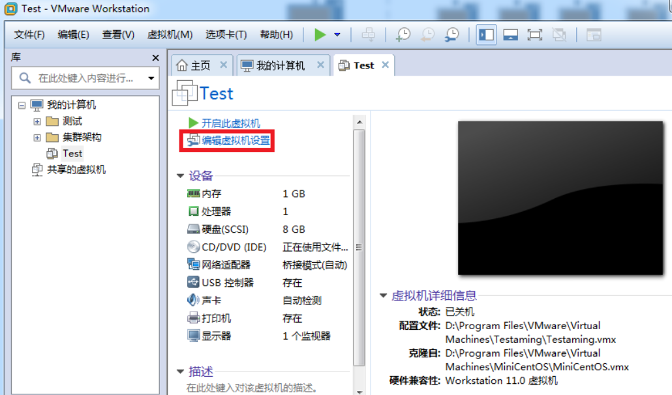Click the green power-on play toolbar button
This screenshot has width=672, height=395.
320,35
